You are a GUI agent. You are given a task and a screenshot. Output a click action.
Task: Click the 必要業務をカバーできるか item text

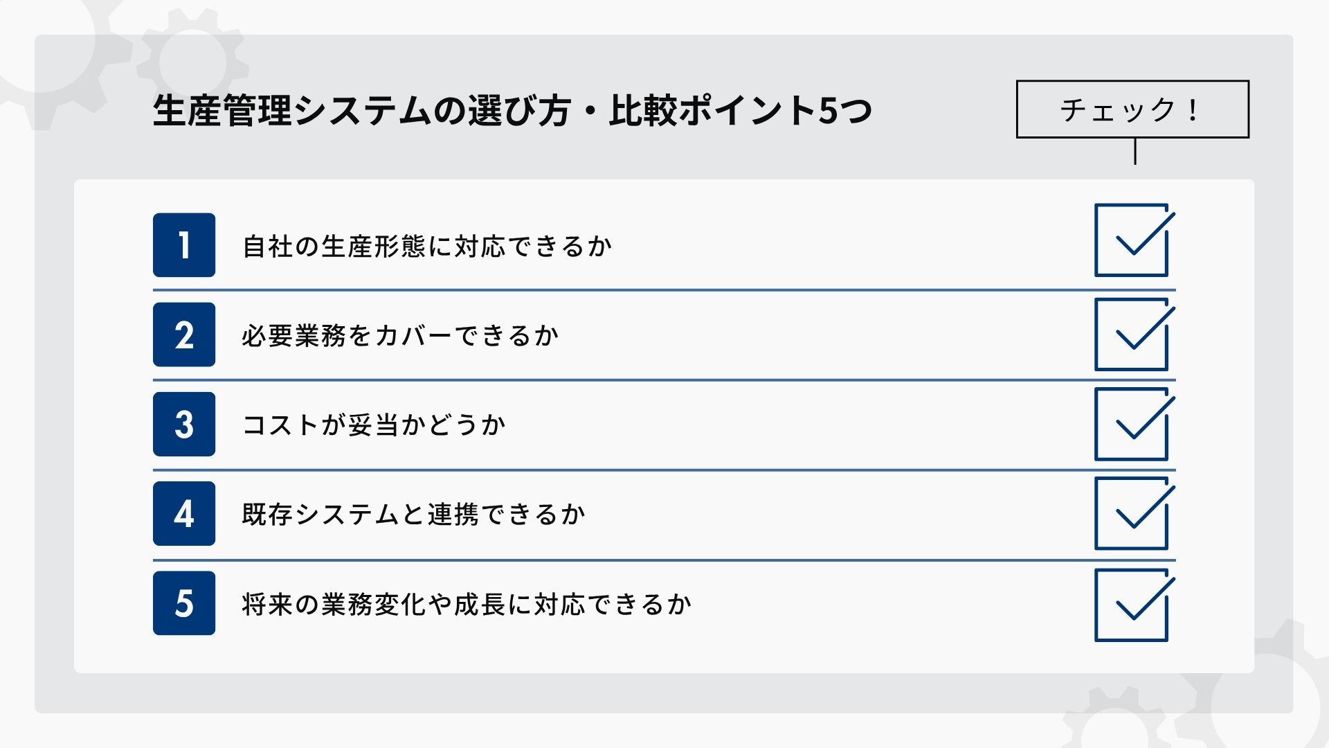[400, 336]
